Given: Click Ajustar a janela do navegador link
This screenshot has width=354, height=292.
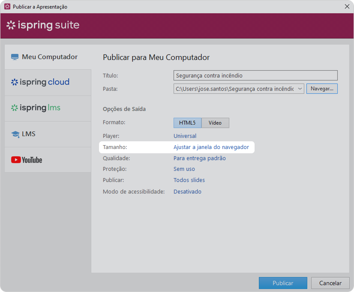Looking at the screenshot, I should point(211,147).
